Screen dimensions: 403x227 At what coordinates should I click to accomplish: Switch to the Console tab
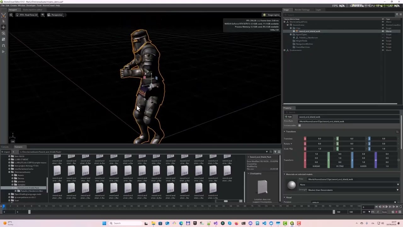point(5,147)
